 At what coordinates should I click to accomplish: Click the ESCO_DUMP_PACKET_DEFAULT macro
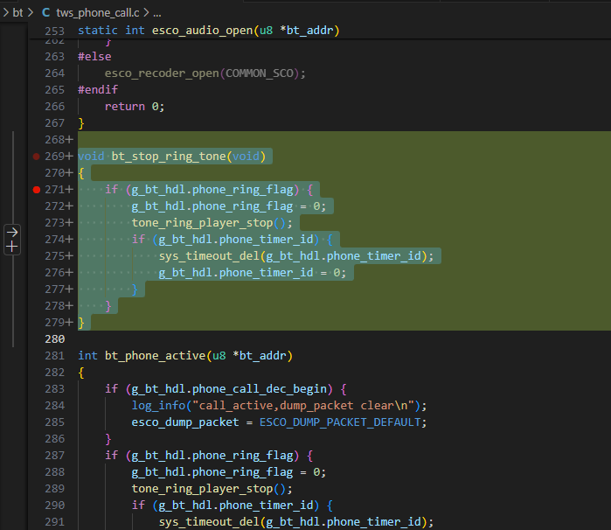tap(340, 422)
